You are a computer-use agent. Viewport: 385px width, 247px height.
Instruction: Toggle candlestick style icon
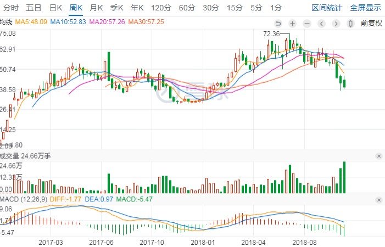(350, 24)
